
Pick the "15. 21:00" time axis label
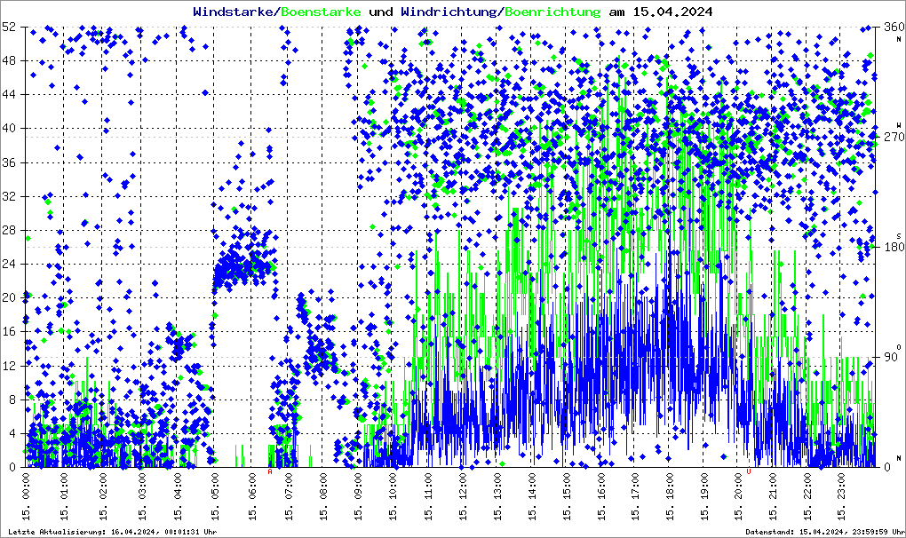click(772, 496)
